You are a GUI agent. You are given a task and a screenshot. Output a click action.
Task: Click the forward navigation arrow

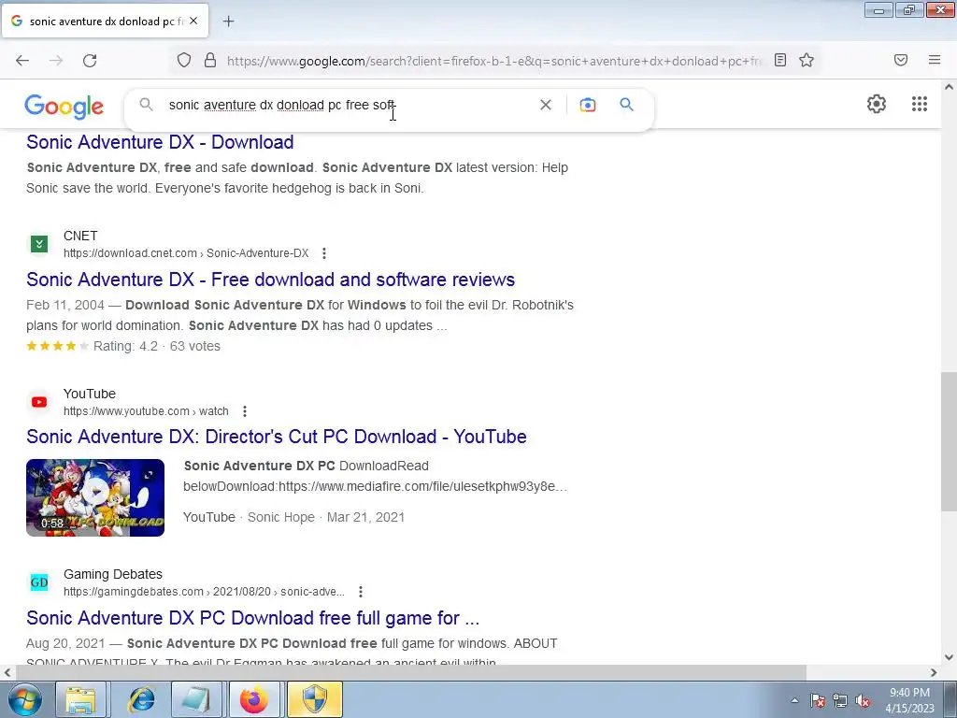point(56,61)
